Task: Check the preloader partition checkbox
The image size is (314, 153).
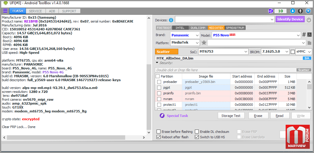Action: pos(159,82)
